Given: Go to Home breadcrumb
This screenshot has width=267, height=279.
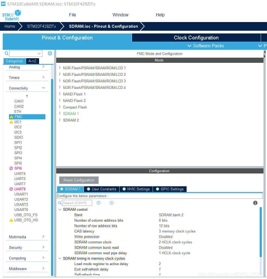Looking at the screenshot, I should click(x=10, y=26).
